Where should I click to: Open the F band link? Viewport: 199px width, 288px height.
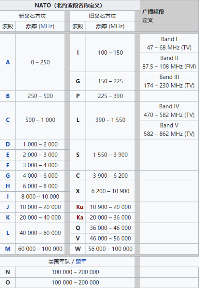pos(8,165)
